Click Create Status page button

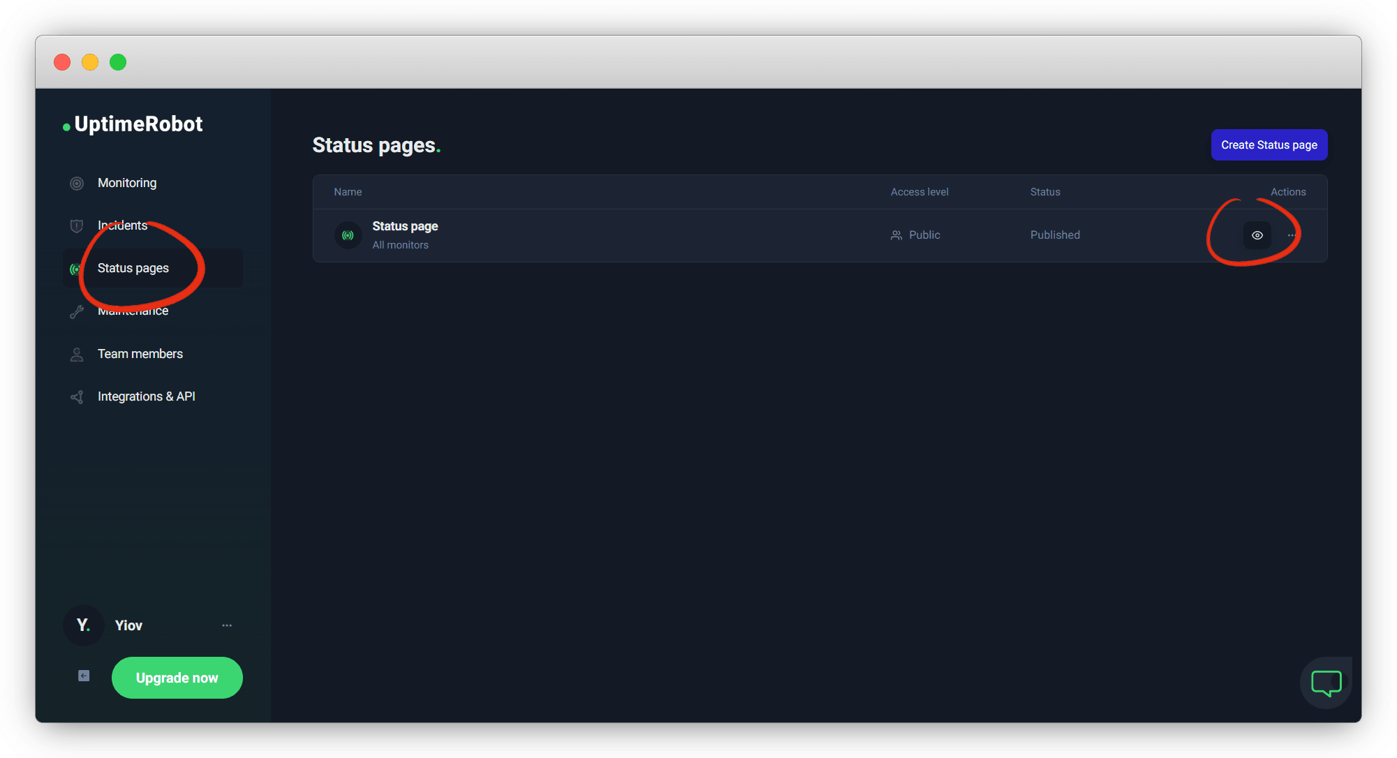pos(1269,145)
